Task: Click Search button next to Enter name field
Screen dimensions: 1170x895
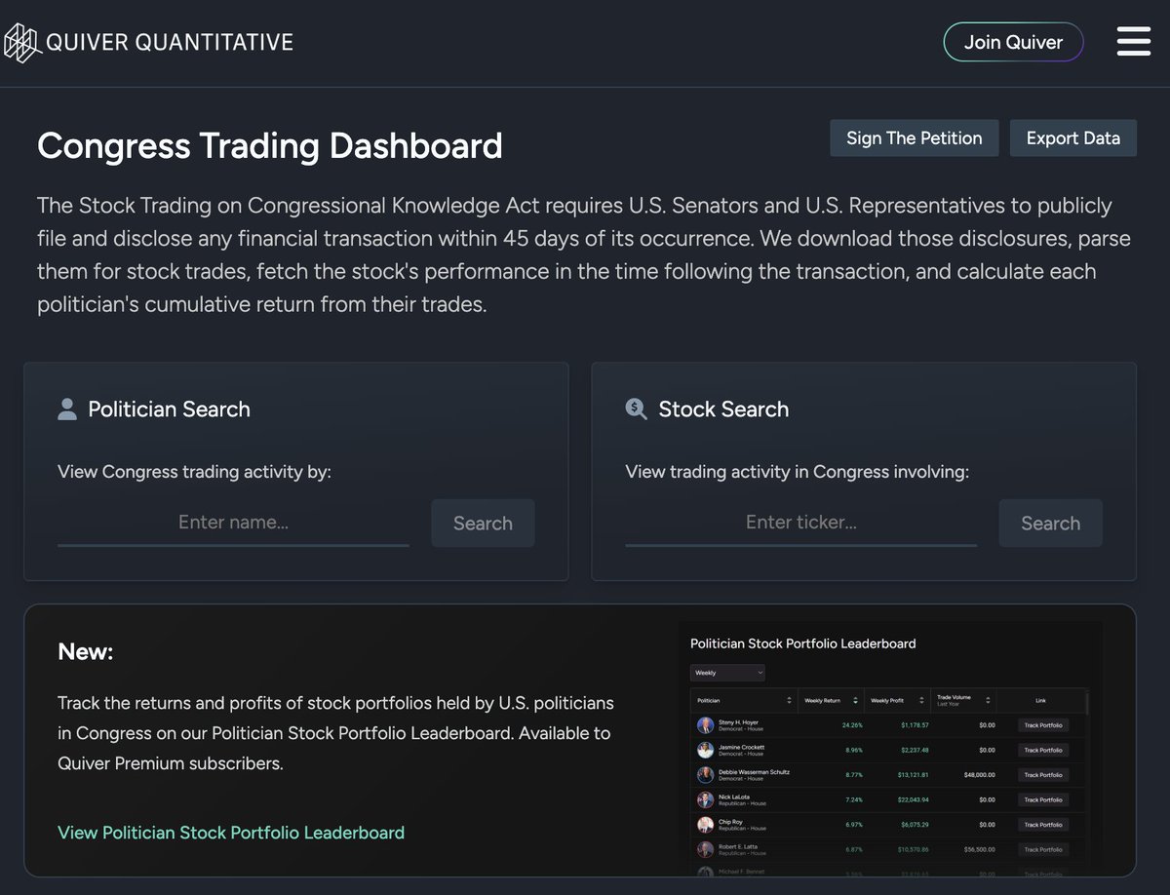Action: 483,523
